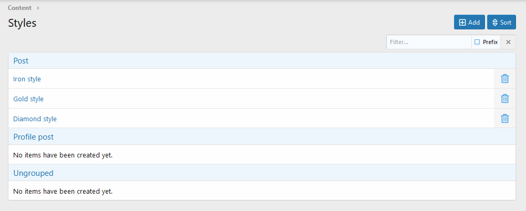Select the Profile post group header

34,137
